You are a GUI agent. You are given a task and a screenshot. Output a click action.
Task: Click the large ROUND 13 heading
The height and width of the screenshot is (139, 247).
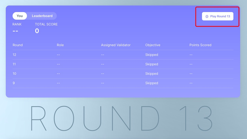(122, 118)
